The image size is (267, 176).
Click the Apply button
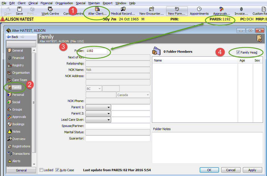click(252, 170)
